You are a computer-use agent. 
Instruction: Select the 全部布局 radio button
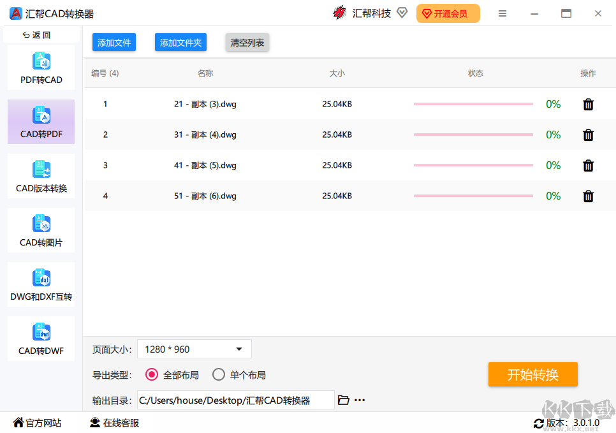pos(151,375)
